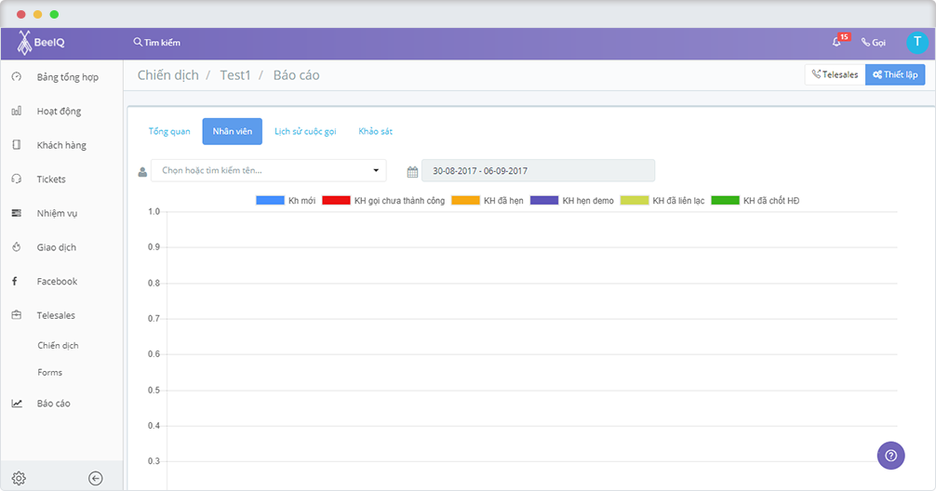Open Facebook from the sidebar
The height and width of the screenshot is (491, 936).
tap(57, 282)
